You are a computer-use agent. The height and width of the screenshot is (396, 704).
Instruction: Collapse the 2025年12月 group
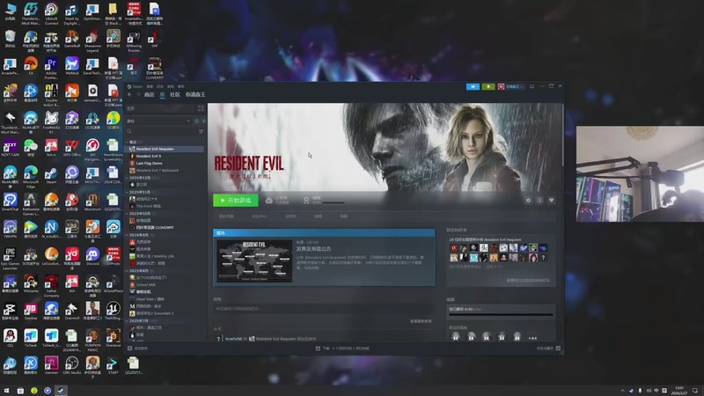127,178
